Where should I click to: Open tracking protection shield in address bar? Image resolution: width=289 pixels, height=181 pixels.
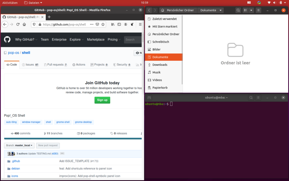(34, 24)
